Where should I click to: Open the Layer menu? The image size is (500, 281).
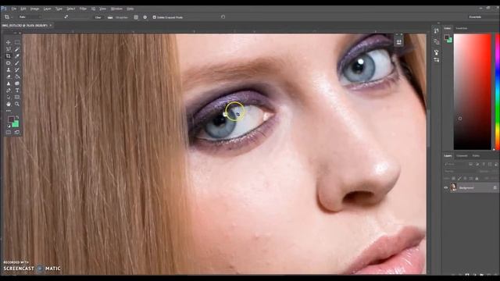47,9
